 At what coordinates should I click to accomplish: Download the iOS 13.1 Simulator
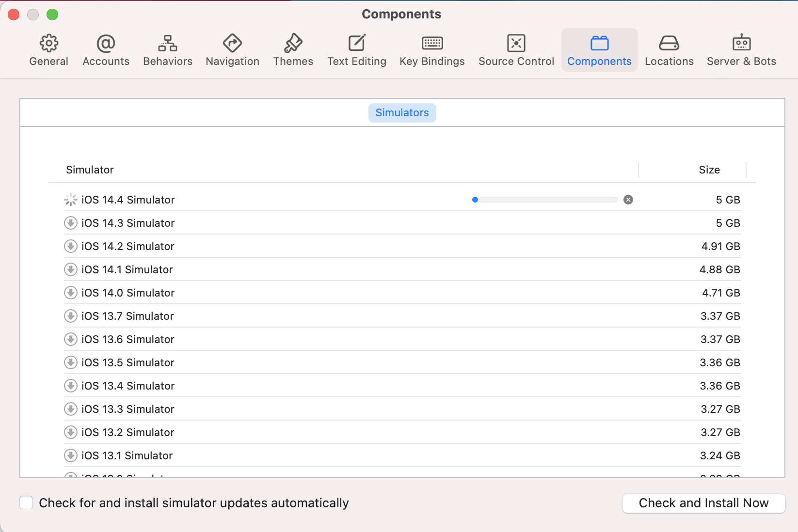click(x=71, y=455)
